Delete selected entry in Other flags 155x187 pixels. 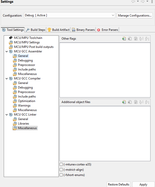pyautogui.click(x=130, y=39)
